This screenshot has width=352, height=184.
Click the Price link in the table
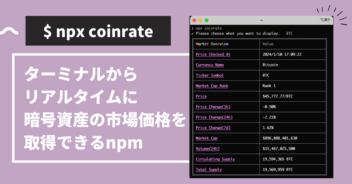[x=201, y=96]
